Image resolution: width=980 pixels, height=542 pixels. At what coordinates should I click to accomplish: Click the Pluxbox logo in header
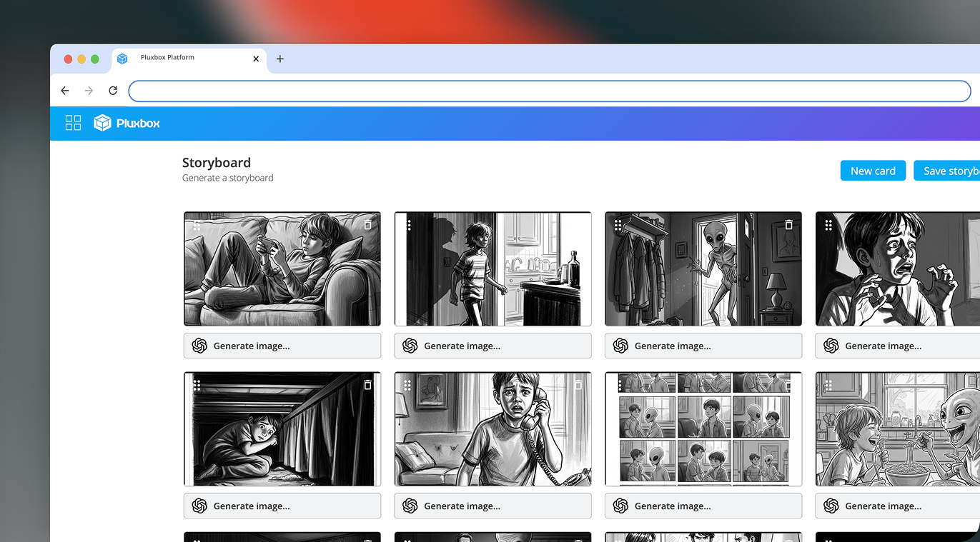tap(127, 123)
